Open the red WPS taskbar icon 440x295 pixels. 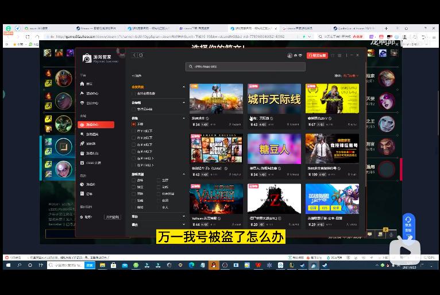pyautogui.click(x=258, y=265)
